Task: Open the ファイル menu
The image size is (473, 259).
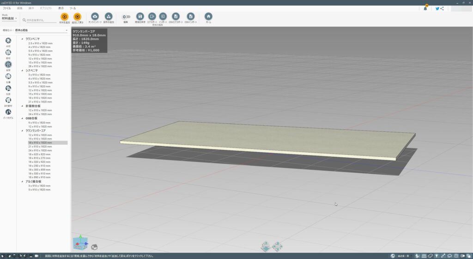Action: click(7, 8)
